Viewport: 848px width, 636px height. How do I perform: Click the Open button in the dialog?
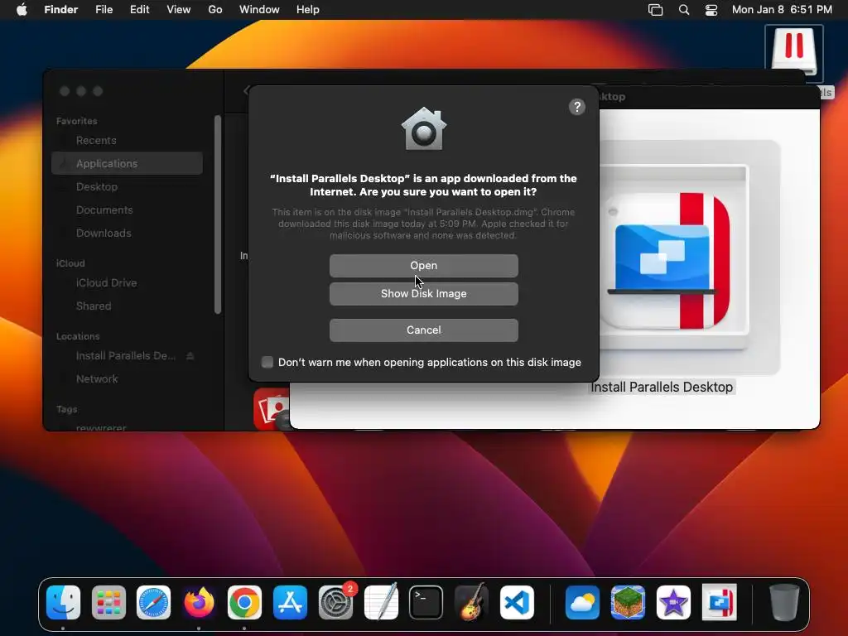coord(423,266)
